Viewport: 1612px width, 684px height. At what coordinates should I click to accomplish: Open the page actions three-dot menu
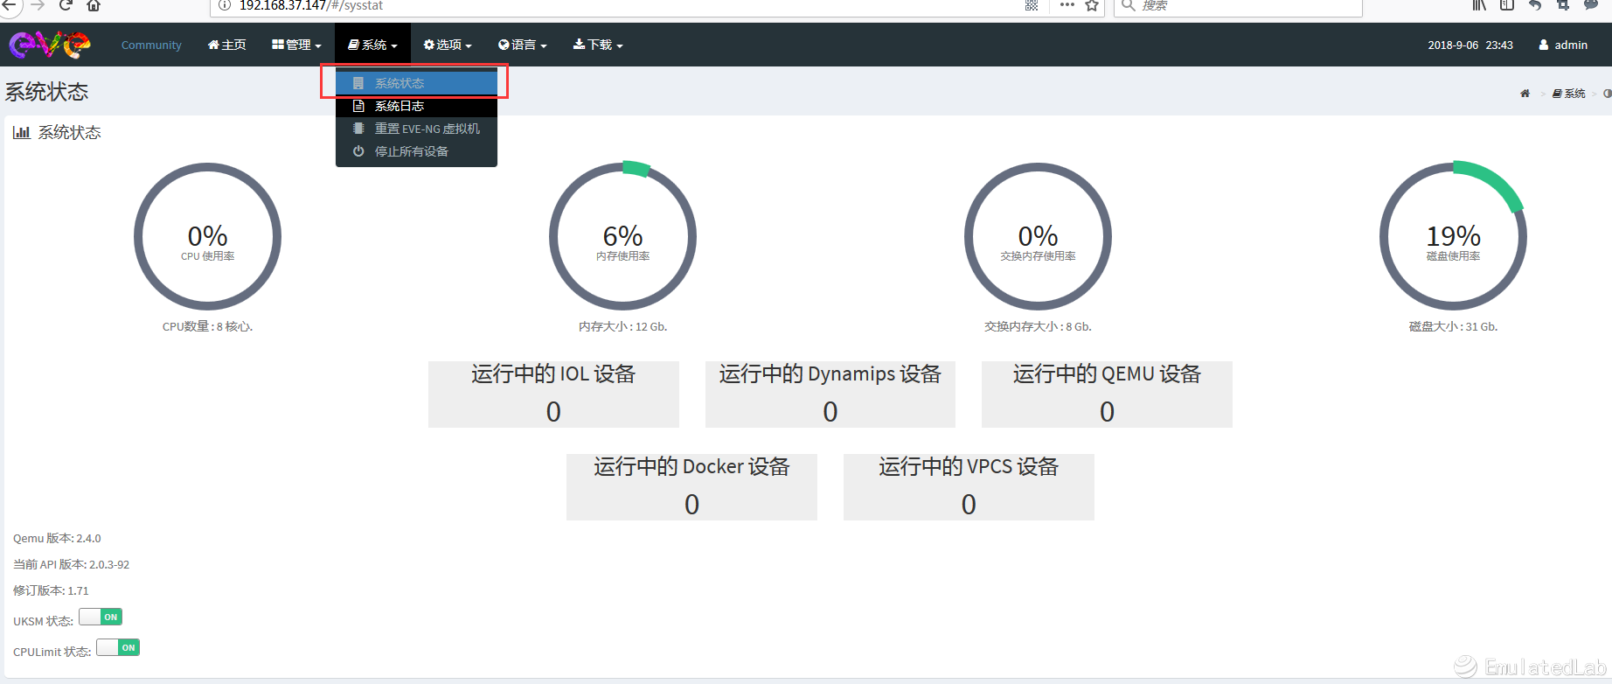point(1067,5)
